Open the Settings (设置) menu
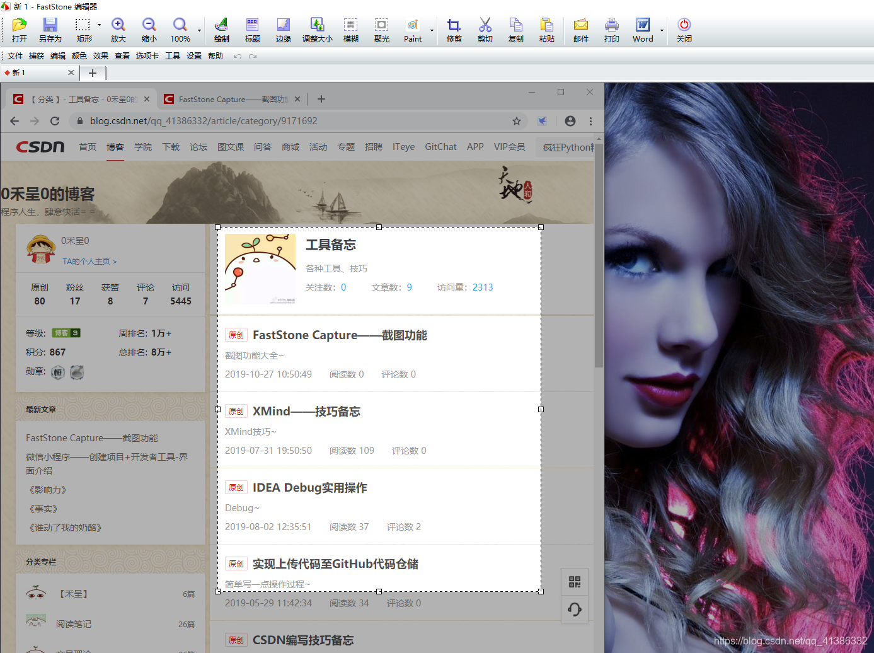 point(194,56)
